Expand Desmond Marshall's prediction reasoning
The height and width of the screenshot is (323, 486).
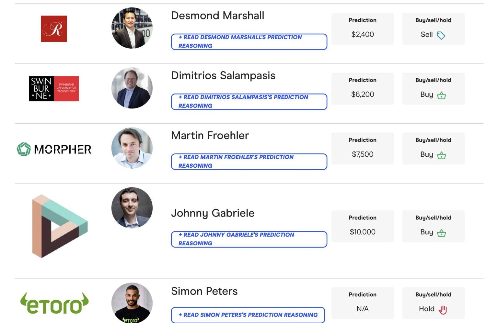tap(249, 42)
